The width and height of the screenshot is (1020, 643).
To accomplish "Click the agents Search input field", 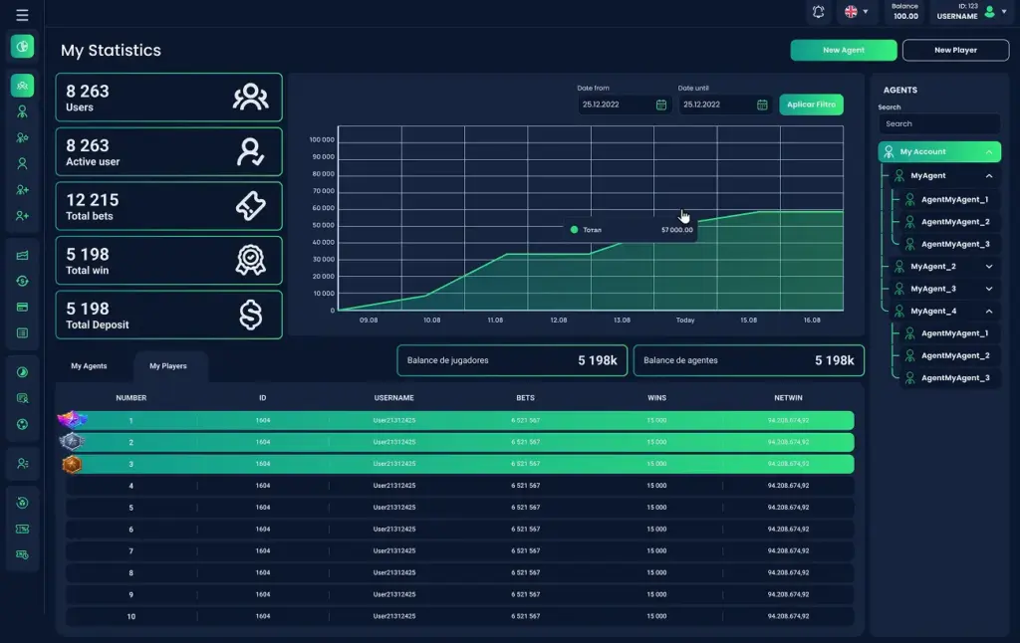I will point(938,123).
